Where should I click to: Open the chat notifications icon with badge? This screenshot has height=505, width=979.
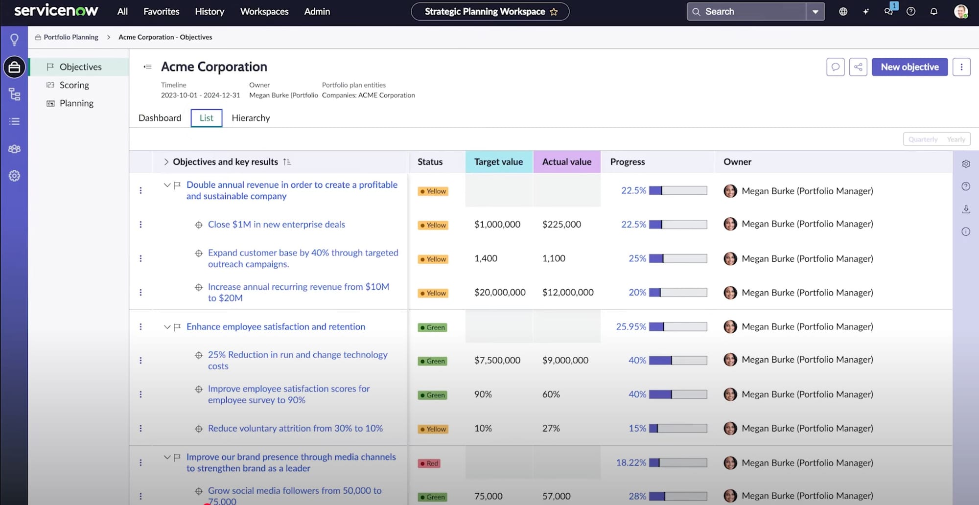coord(889,11)
